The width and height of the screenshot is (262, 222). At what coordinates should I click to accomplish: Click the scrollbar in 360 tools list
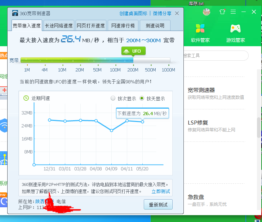coord(259,127)
